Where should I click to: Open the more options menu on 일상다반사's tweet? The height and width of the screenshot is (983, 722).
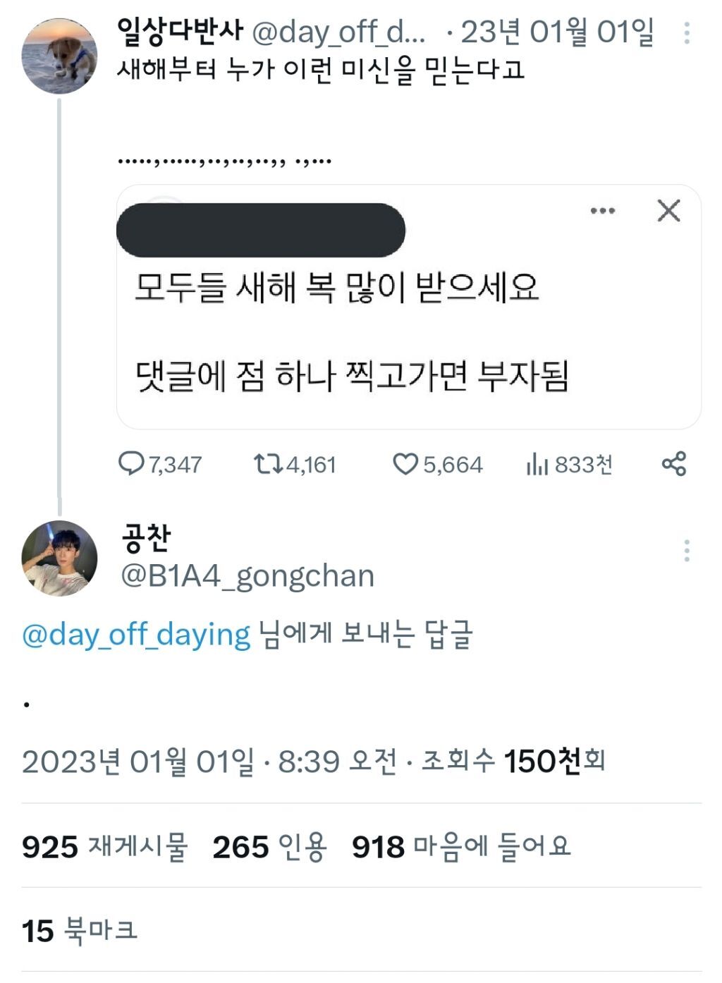tap(688, 34)
